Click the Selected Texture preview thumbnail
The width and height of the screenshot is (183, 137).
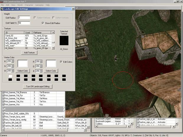click(64, 41)
